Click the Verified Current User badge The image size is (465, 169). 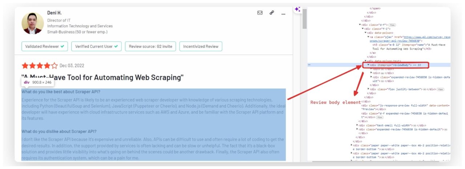[96, 47]
